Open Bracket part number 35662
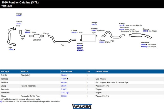The height and width of the screenshot is (109, 164). click(x=94, y=31)
